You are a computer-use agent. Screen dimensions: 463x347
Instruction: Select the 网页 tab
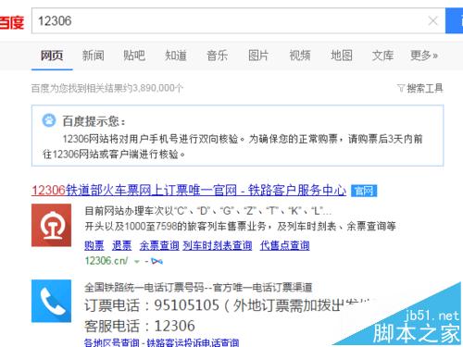point(52,56)
